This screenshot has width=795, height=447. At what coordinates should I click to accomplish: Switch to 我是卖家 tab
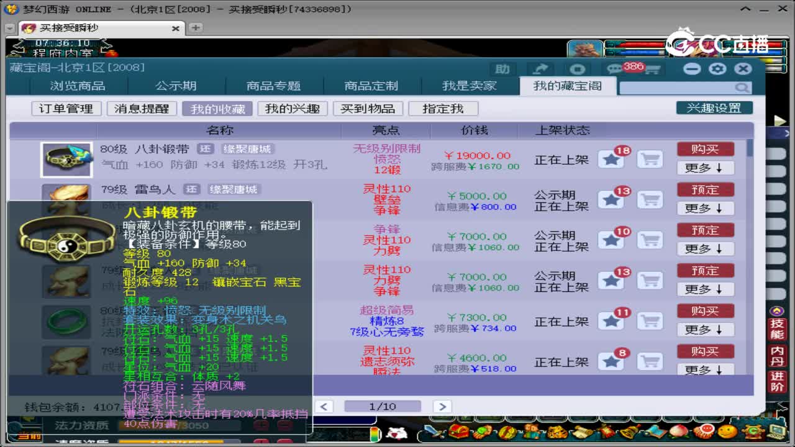pyautogui.click(x=470, y=86)
